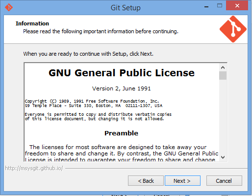This screenshot has width=252, height=196.
Task: Click the 'Information' heading
Action: tap(32, 23)
